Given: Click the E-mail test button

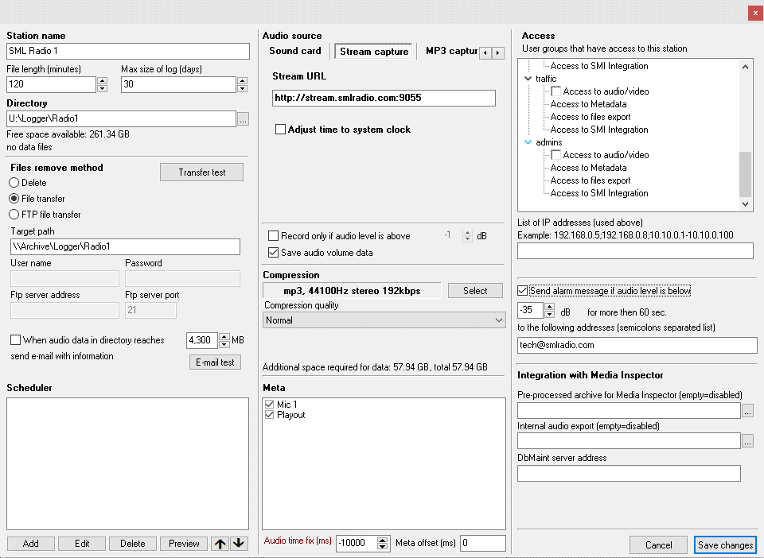Looking at the screenshot, I should click(215, 362).
